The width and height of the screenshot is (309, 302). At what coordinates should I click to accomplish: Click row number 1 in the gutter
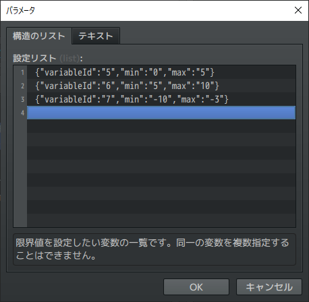22,73
